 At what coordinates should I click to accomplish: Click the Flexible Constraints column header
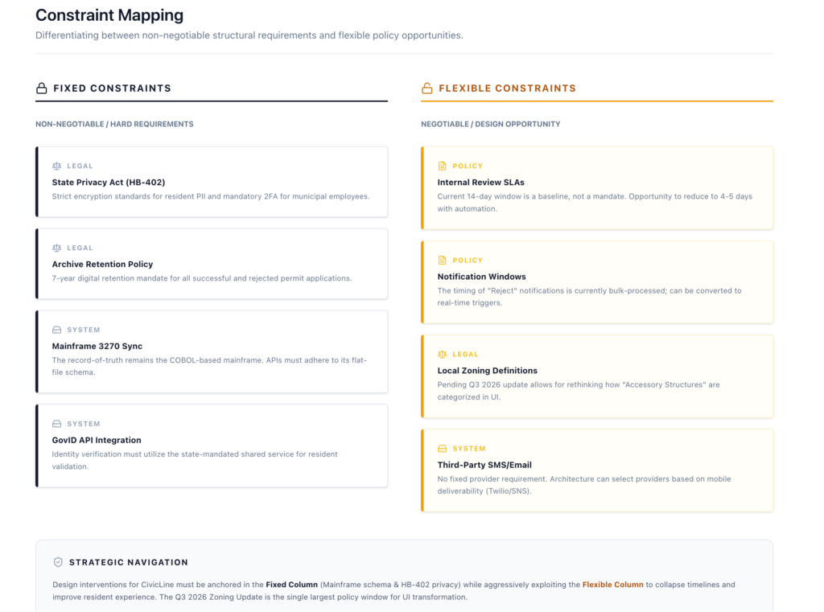tap(507, 88)
